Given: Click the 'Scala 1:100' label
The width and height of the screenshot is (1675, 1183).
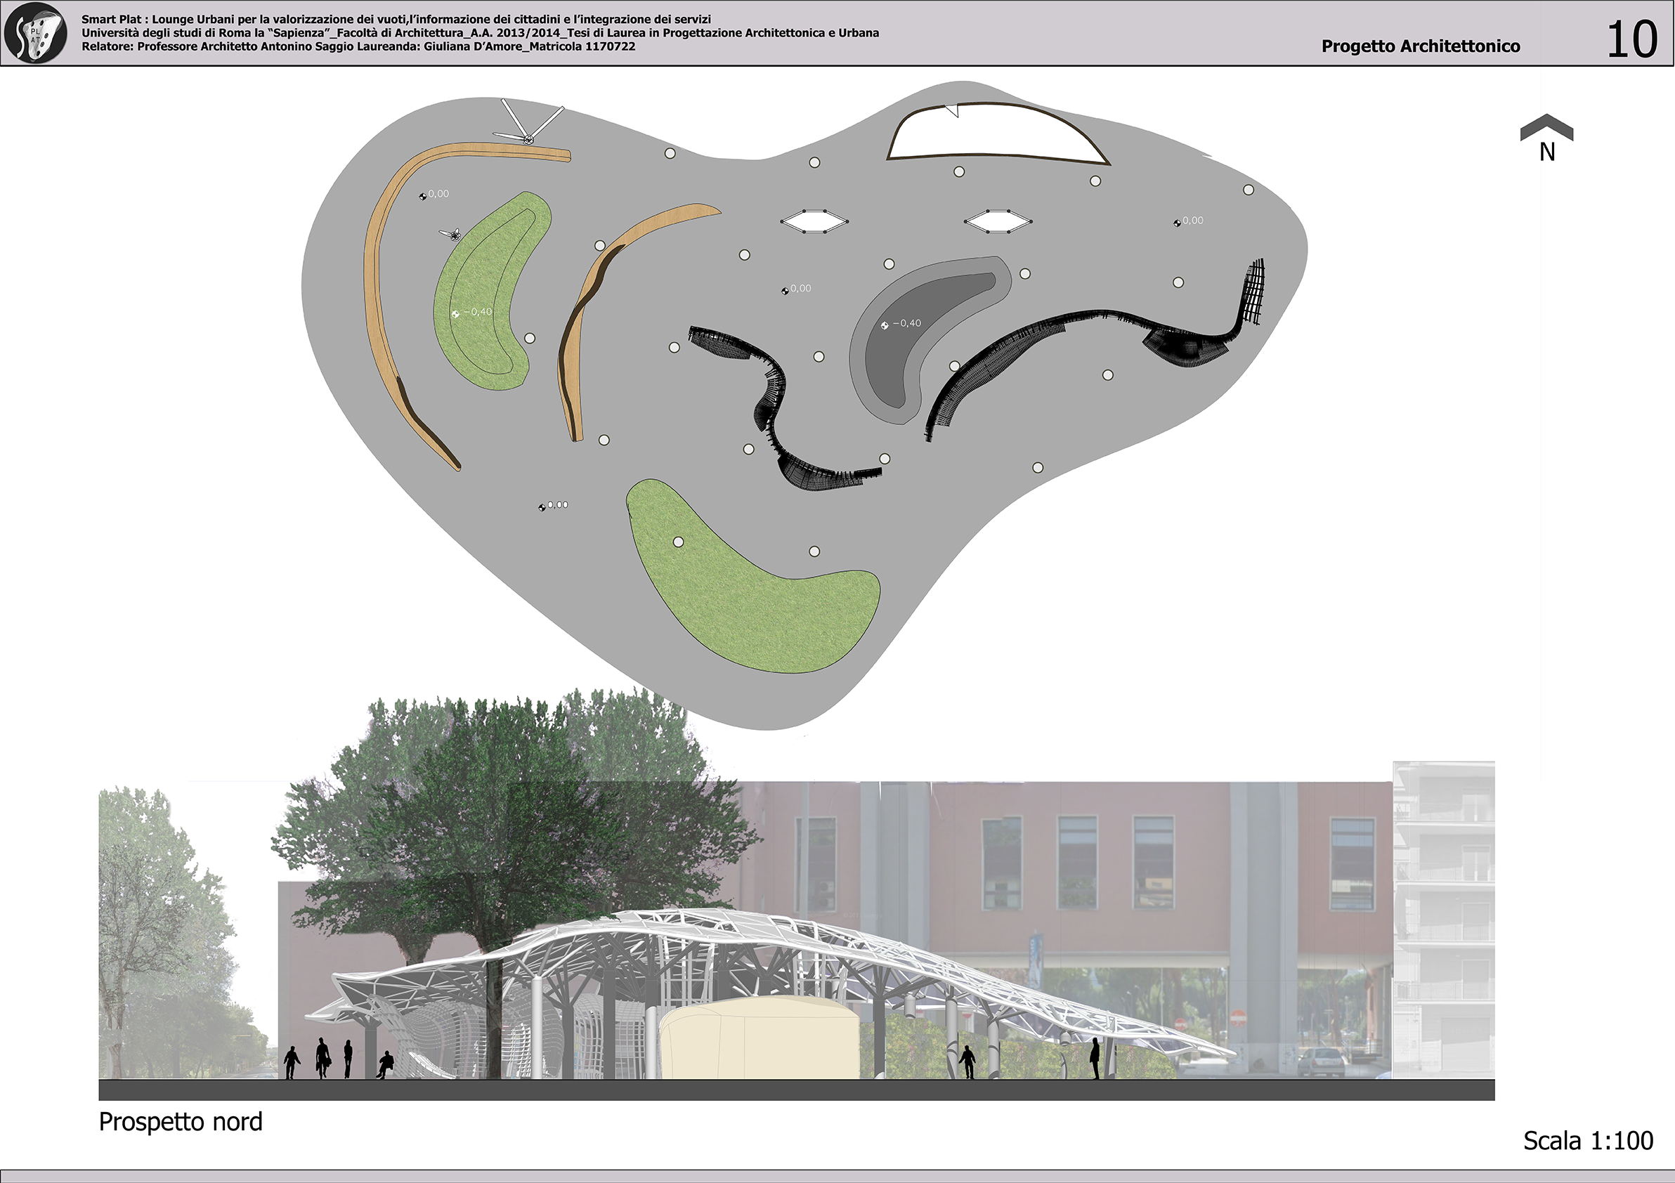Looking at the screenshot, I should point(1587,1142).
